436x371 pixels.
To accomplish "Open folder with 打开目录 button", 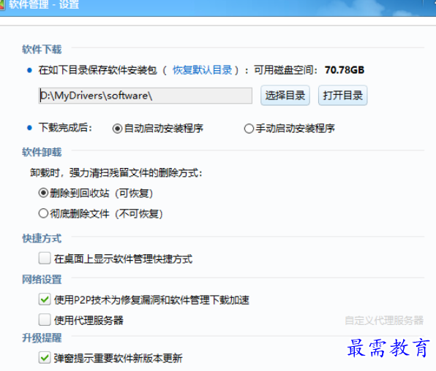I will [x=342, y=96].
